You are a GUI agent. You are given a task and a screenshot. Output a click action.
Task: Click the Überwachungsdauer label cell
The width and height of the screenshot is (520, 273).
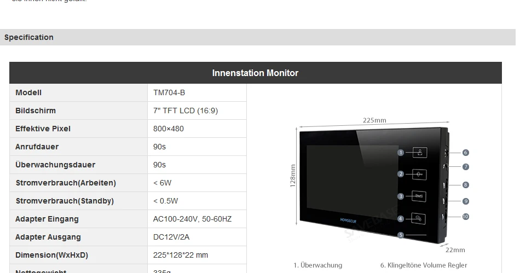[79, 165]
